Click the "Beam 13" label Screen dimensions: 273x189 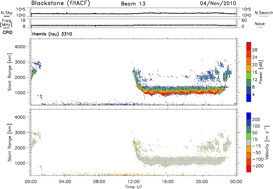point(133,4)
